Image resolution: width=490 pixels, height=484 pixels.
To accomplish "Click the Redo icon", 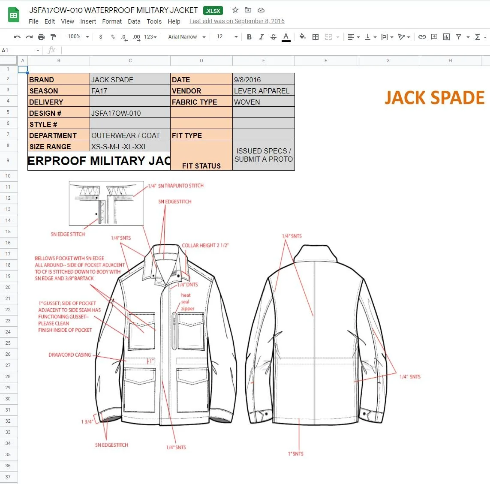I will (29, 37).
